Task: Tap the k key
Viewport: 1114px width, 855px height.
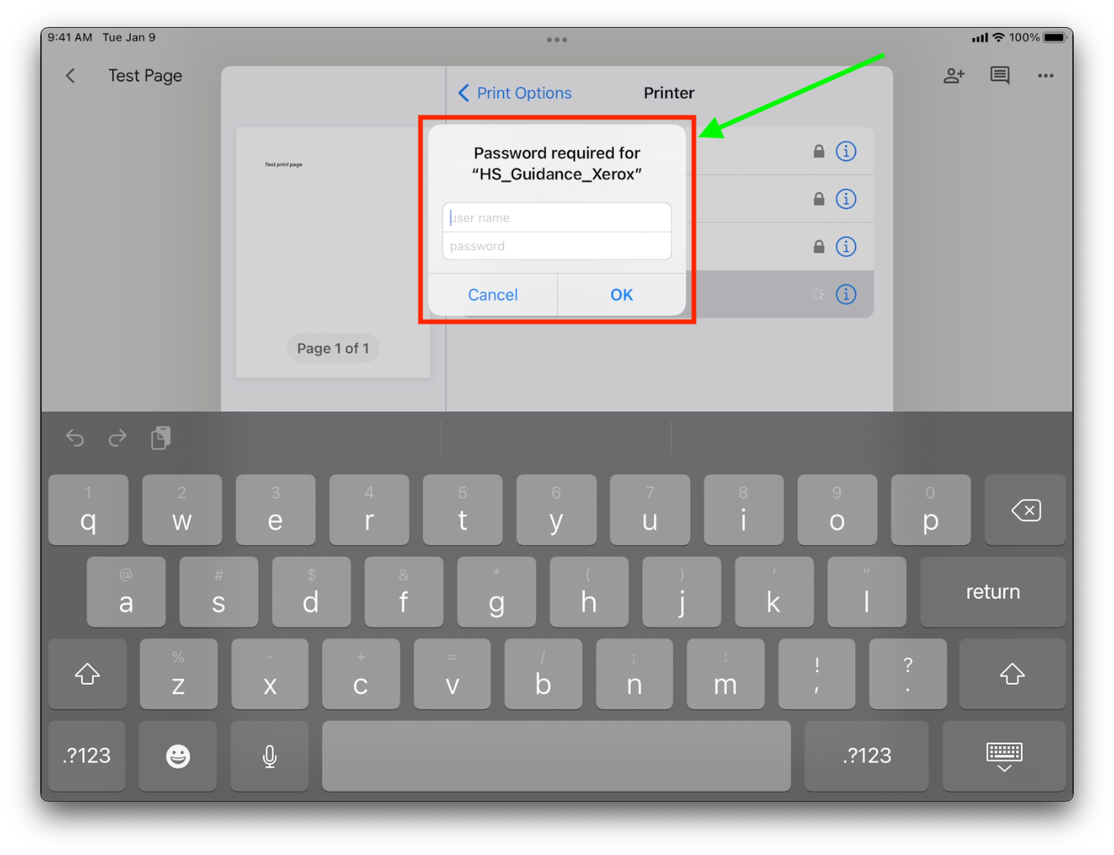Action: coord(774,592)
